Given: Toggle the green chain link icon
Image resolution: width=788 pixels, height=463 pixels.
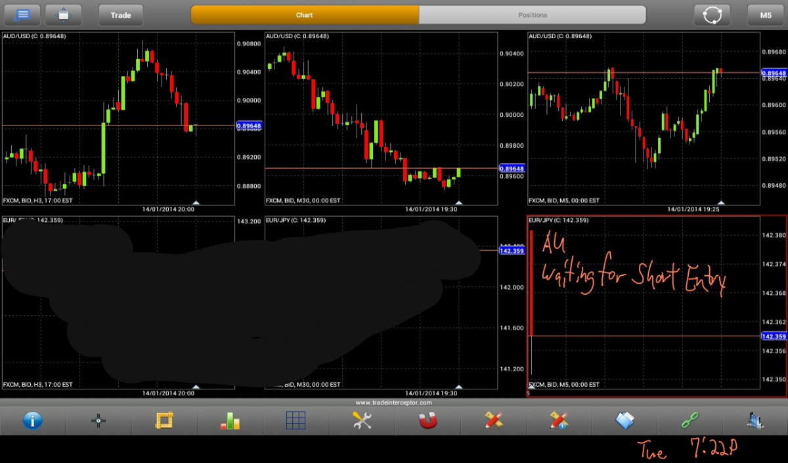Looking at the screenshot, I should (690, 420).
